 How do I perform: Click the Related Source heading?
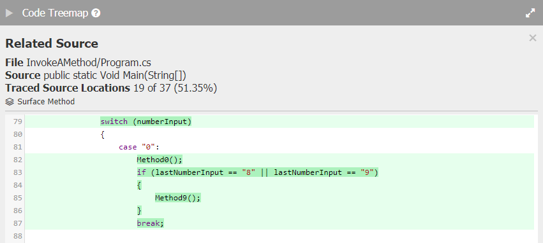pos(52,43)
